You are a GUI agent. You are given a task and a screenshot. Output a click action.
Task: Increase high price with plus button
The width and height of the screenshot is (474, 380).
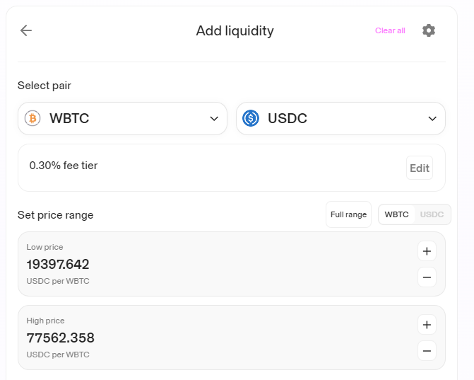click(x=427, y=325)
